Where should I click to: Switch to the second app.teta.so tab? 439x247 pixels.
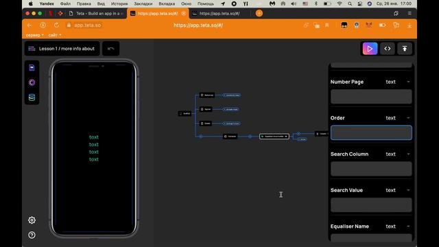pyautogui.click(x=219, y=14)
